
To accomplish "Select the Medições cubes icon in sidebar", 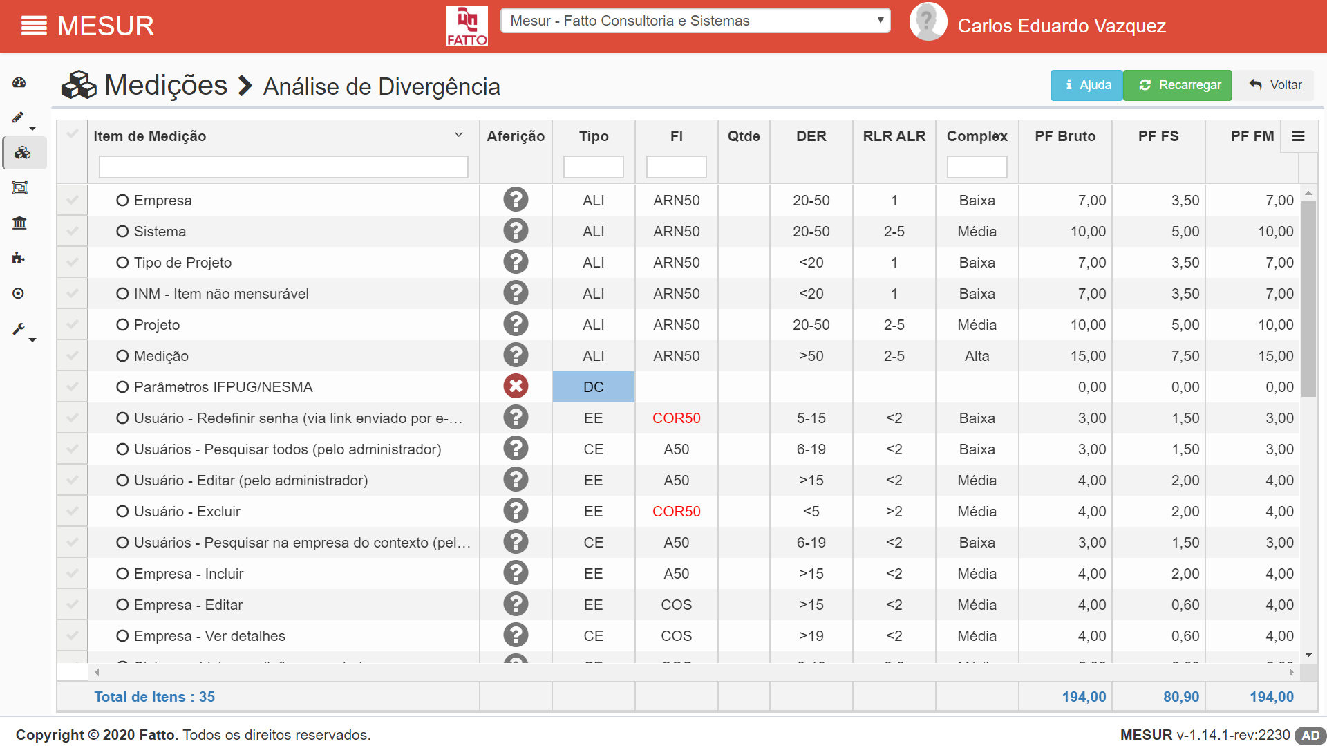I will pyautogui.click(x=22, y=153).
